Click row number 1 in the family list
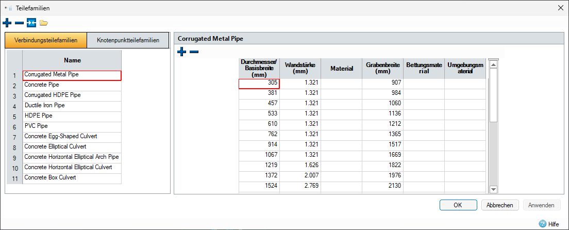 point(14,76)
